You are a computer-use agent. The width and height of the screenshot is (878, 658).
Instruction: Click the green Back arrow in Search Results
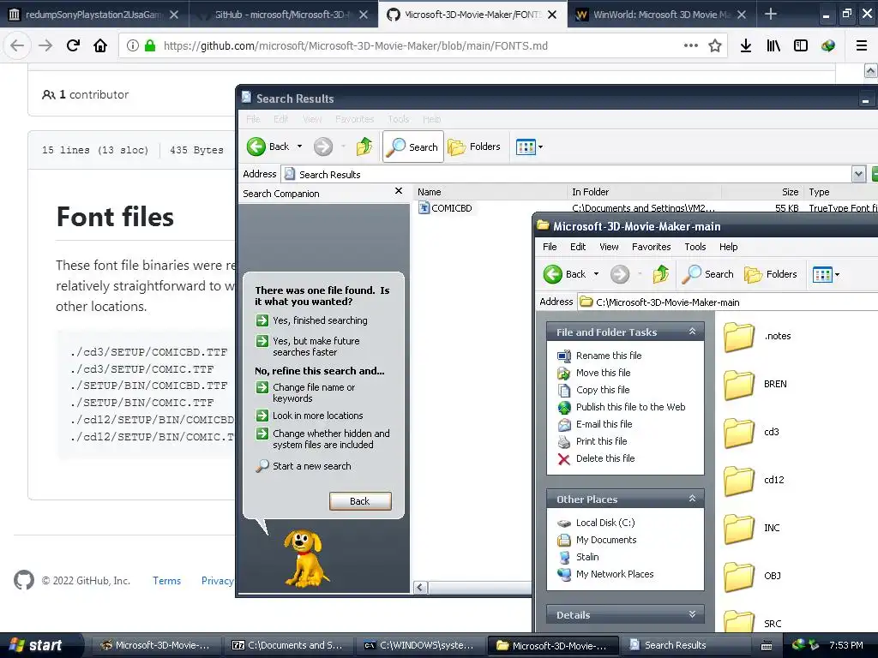[x=256, y=147]
